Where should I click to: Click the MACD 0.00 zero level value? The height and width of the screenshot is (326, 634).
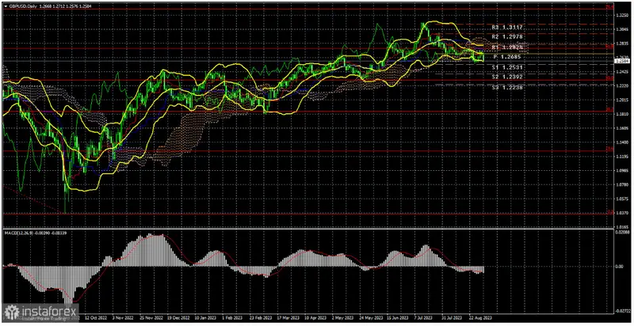(x=619, y=267)
